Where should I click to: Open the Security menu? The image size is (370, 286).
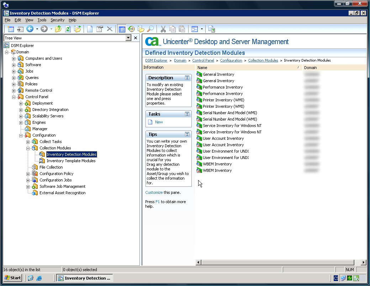[57, 20]
